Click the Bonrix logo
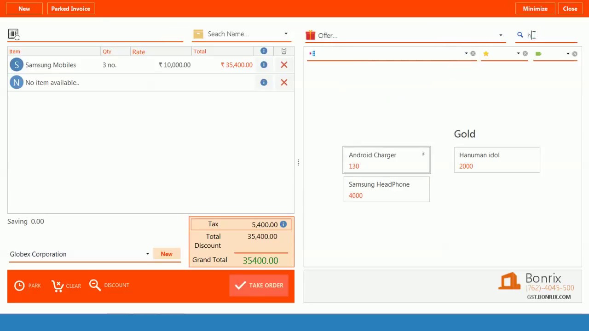The image size is (589, 331). pyautogui.click(x=509, y=281)
